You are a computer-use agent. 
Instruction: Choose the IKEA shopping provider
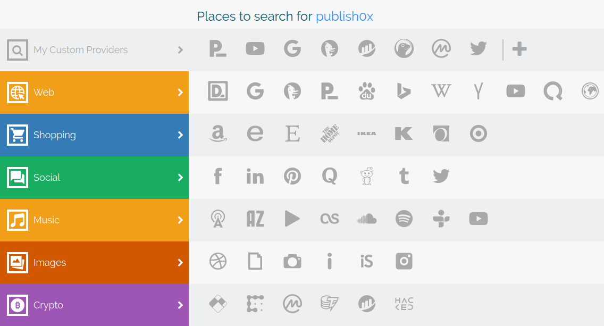367,133
